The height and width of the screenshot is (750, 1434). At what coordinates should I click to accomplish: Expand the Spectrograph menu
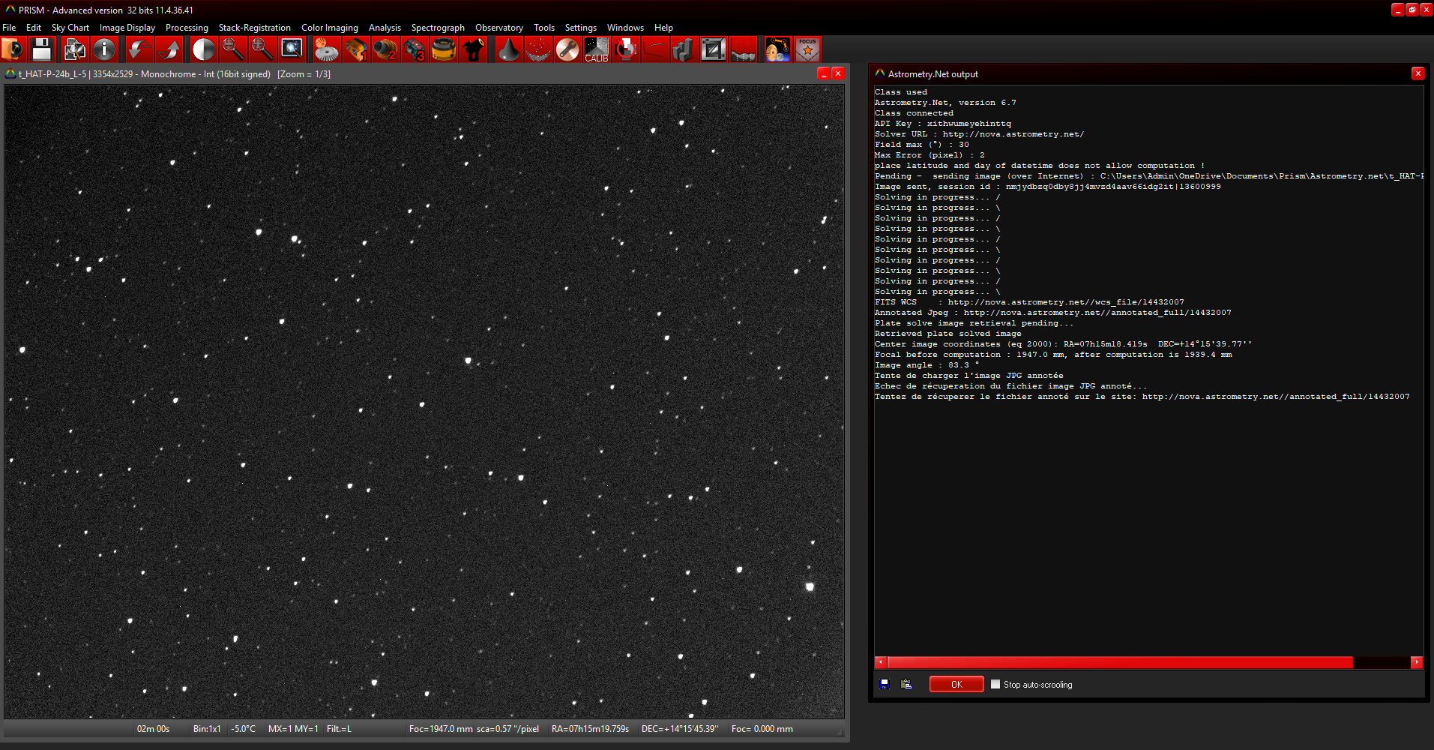tap(438, 28)
